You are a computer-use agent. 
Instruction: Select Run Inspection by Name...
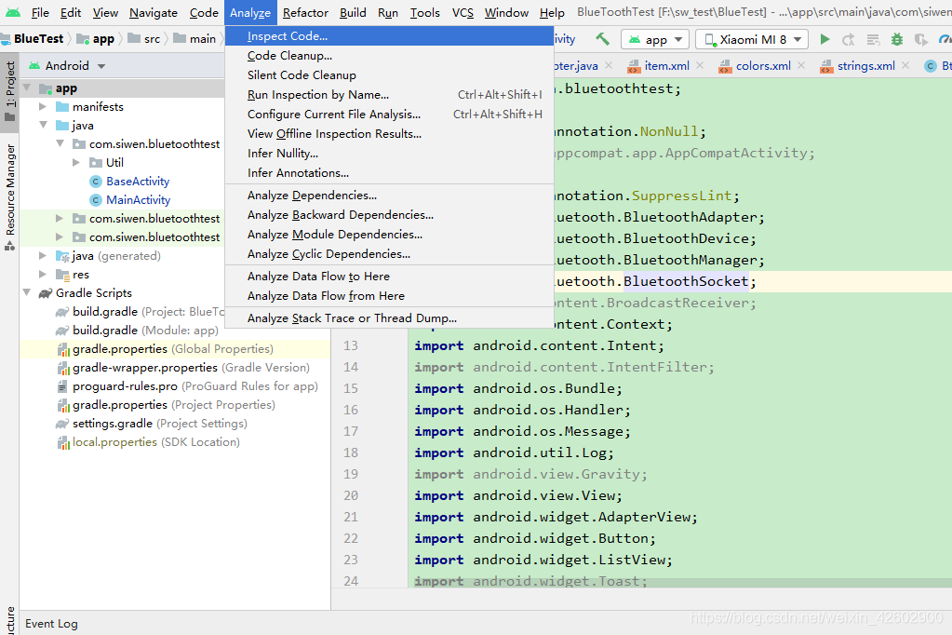(x=389, y=94)
